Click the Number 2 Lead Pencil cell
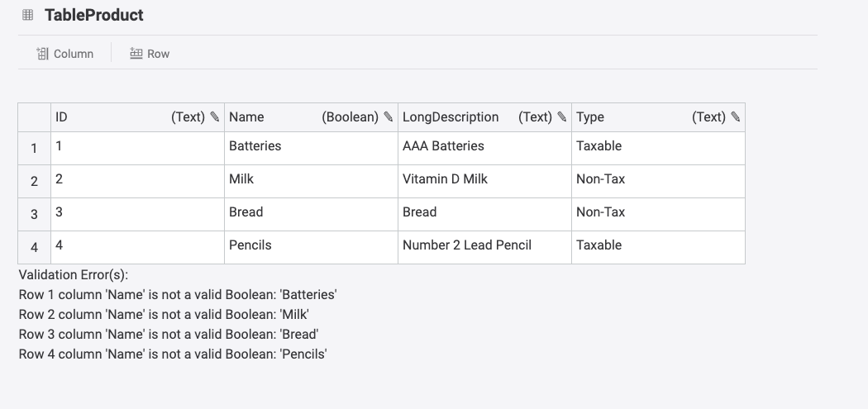Image resolution: width=868 pixels, height=409 pixels. 484,246
